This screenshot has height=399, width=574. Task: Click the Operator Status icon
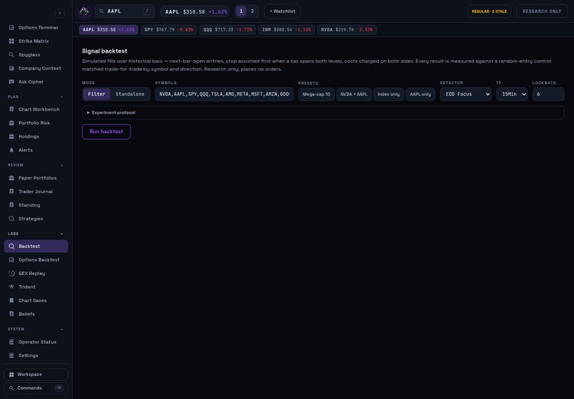pos(11,342)
